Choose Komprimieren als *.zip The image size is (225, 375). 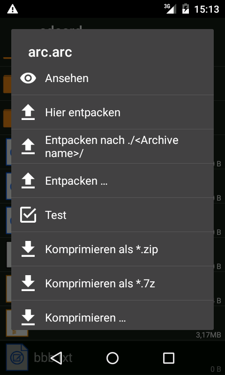112,249
